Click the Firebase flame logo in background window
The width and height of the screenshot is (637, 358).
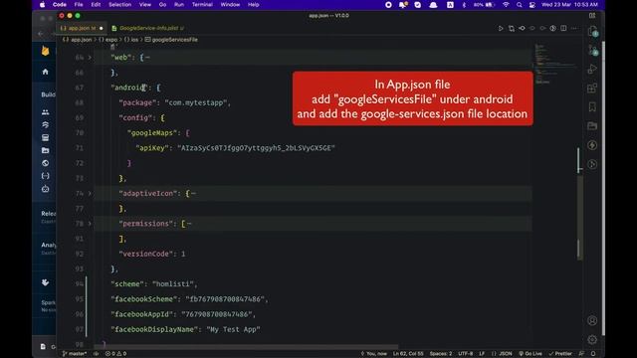(45, 51)
